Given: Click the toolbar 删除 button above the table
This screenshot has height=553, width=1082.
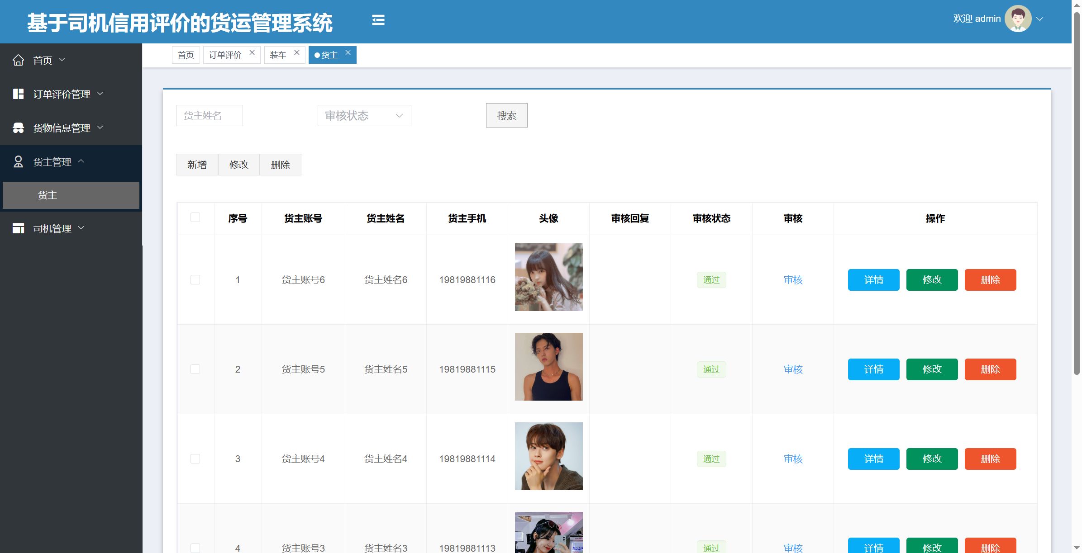Looking at the screenshot, I should click(x=281, y=165).
